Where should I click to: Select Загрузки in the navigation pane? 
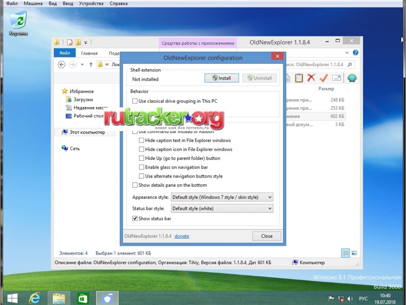point(80,99)
